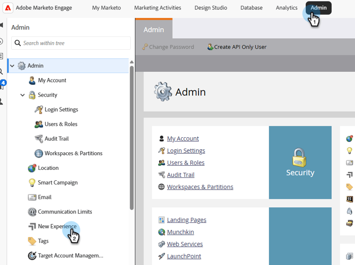The image size is (355, 265).
Task: Click the Location globe-pin icon in tree
Action: [32, 168]
